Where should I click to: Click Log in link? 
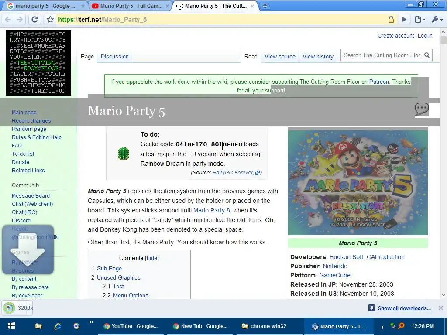(425, 36)
